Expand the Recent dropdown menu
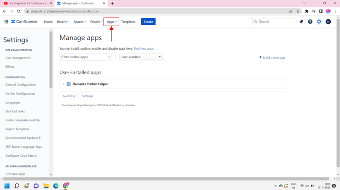 (63, 22)
